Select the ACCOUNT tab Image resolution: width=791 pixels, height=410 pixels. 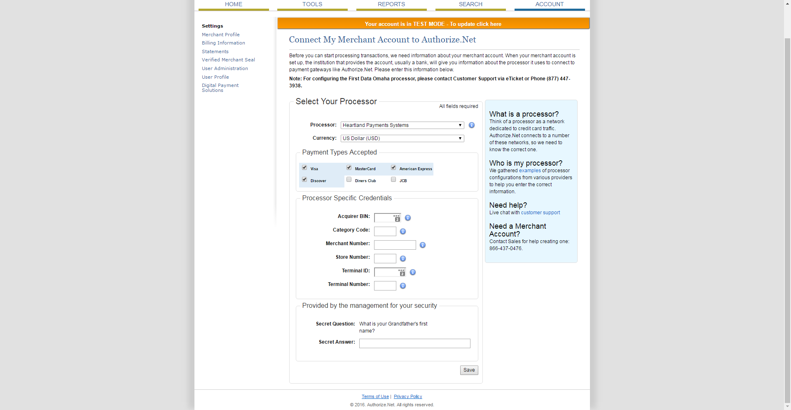(550, 5)
